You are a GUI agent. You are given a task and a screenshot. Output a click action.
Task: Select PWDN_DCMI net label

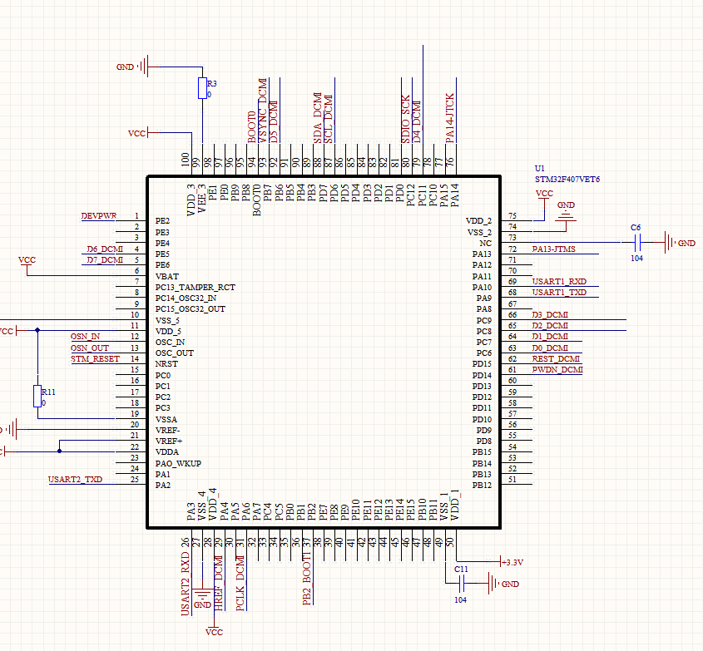(557, 370)
